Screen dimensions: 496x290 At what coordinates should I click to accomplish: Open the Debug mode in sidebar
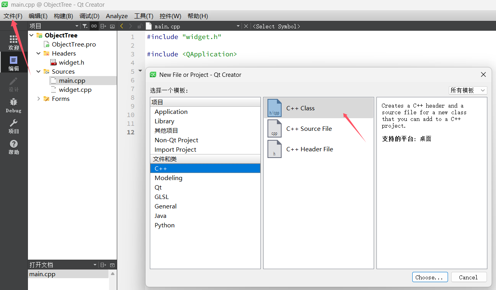click(x=14, y=105)
